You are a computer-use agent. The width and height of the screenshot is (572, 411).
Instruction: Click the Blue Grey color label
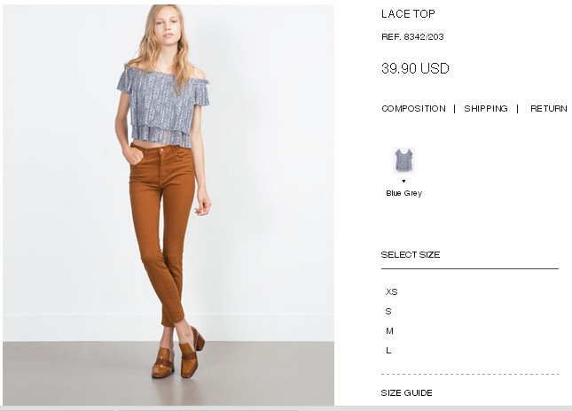click(404, 193)
